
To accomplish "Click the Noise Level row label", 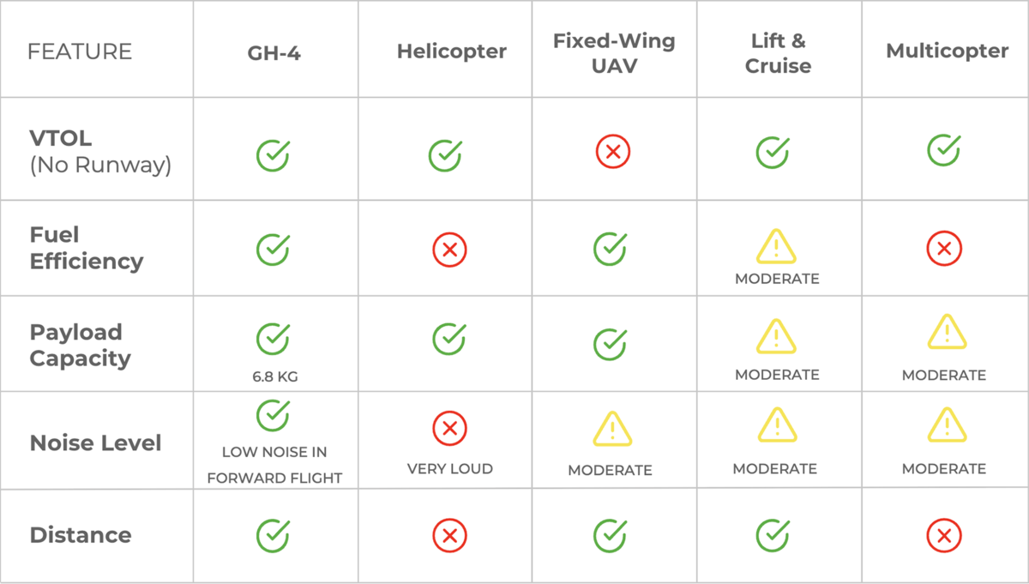I will [x=95, y=443].
